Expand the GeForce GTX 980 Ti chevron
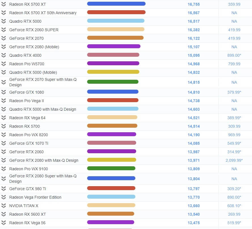Screen dimensions: 252x229 pos(3,189)
